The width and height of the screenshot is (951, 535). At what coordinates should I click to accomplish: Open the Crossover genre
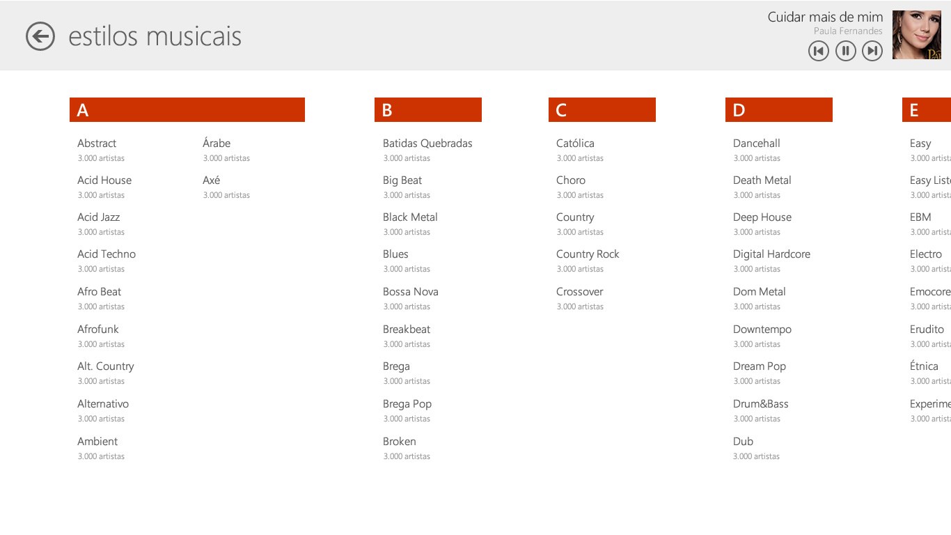pos(579,292)
